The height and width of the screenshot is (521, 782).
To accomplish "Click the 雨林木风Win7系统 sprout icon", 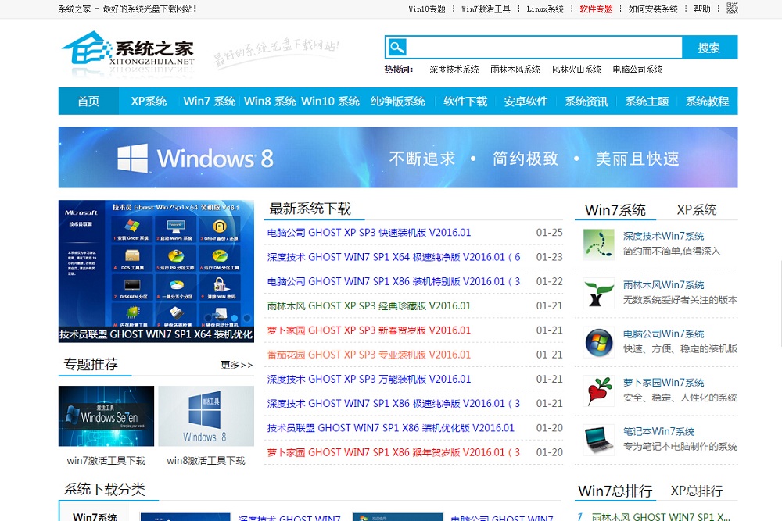I will pos(598,293).
